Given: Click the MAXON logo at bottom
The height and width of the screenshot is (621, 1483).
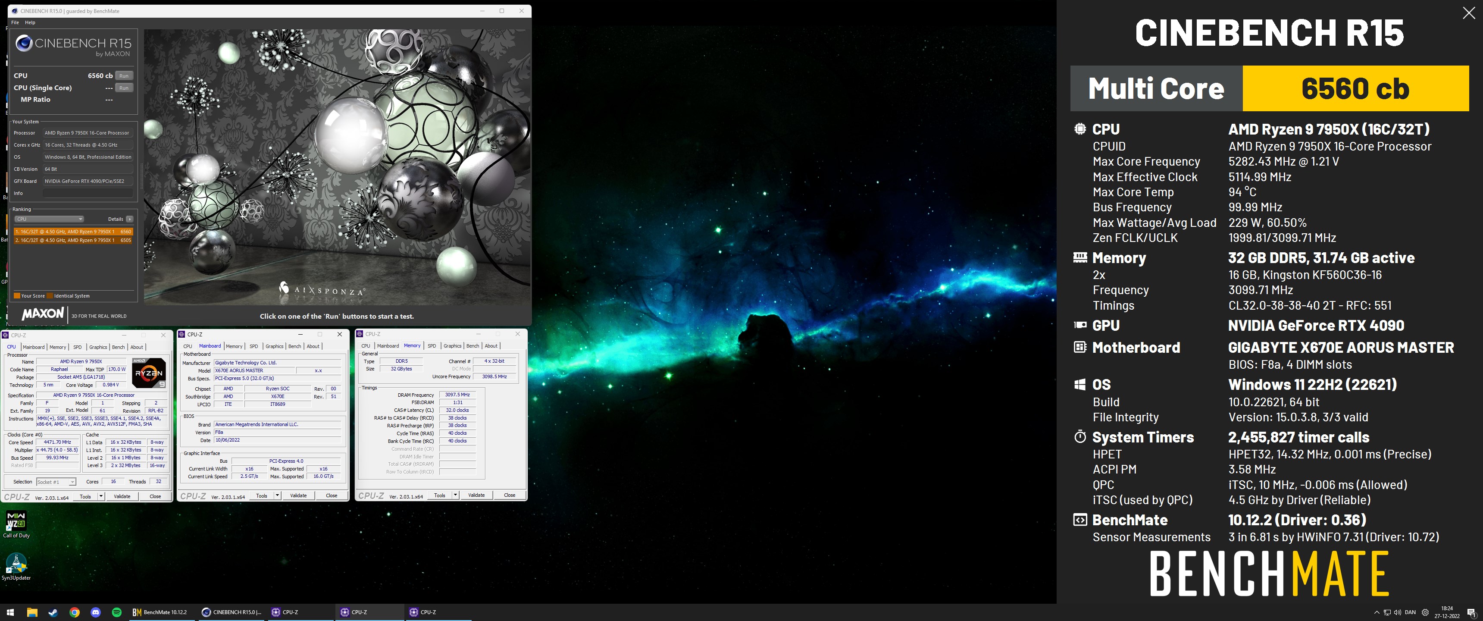Looking at the screenshot, I should (x=43, y=314).
